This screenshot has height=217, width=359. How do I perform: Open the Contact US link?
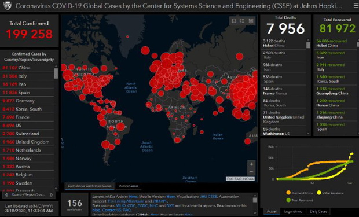tap(112, 210)
